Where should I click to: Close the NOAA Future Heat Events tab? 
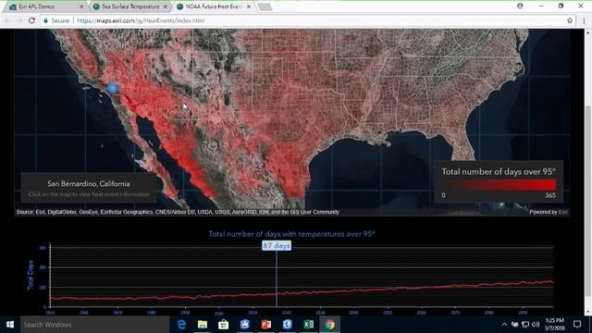[x=249, y=6]
